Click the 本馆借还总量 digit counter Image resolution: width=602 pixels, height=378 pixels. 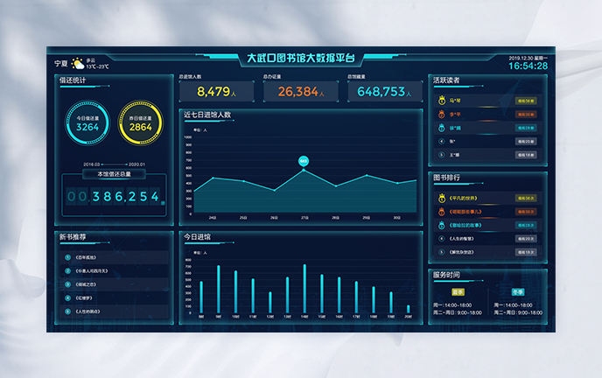click(x=114, y=197)
